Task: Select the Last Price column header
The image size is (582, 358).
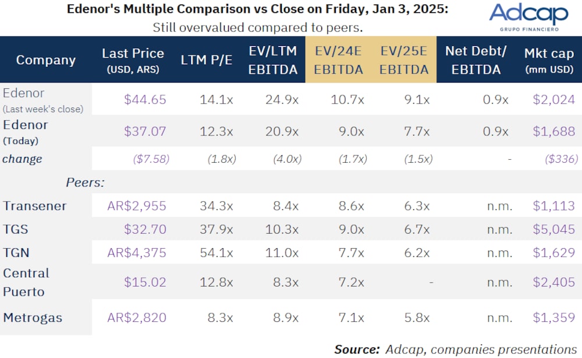Action: pos(133,60)
